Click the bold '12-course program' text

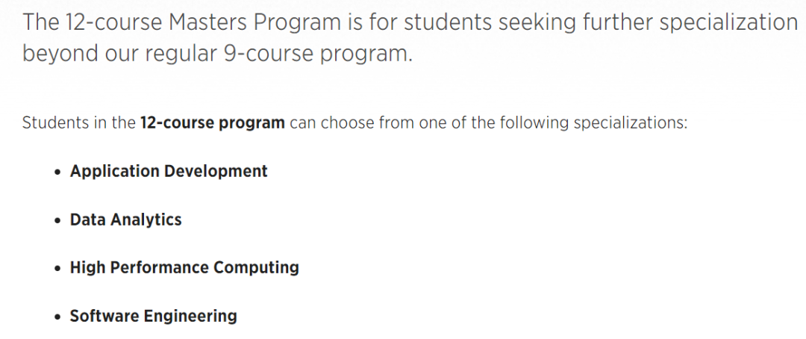pos(212,123)
